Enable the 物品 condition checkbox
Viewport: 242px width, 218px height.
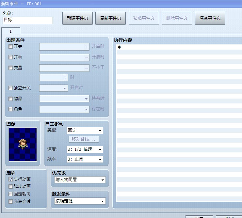[10, 99]
